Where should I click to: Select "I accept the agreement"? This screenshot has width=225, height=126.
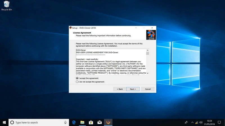point(87,78)
